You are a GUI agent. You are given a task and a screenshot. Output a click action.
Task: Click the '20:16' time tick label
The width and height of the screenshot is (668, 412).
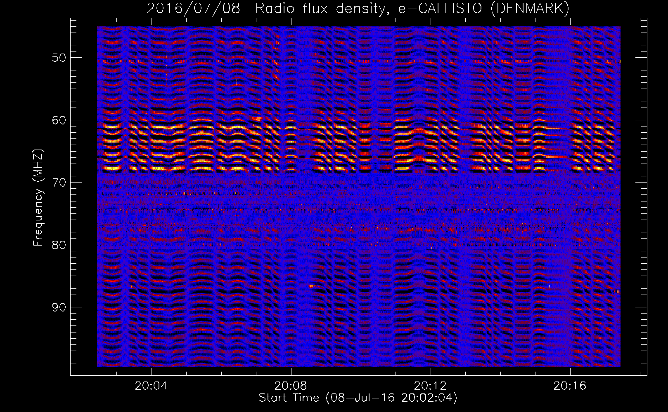[570, 386]
